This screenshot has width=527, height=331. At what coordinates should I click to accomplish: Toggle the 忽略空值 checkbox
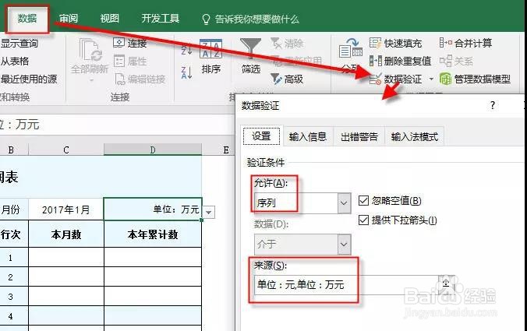coord(363,201)
